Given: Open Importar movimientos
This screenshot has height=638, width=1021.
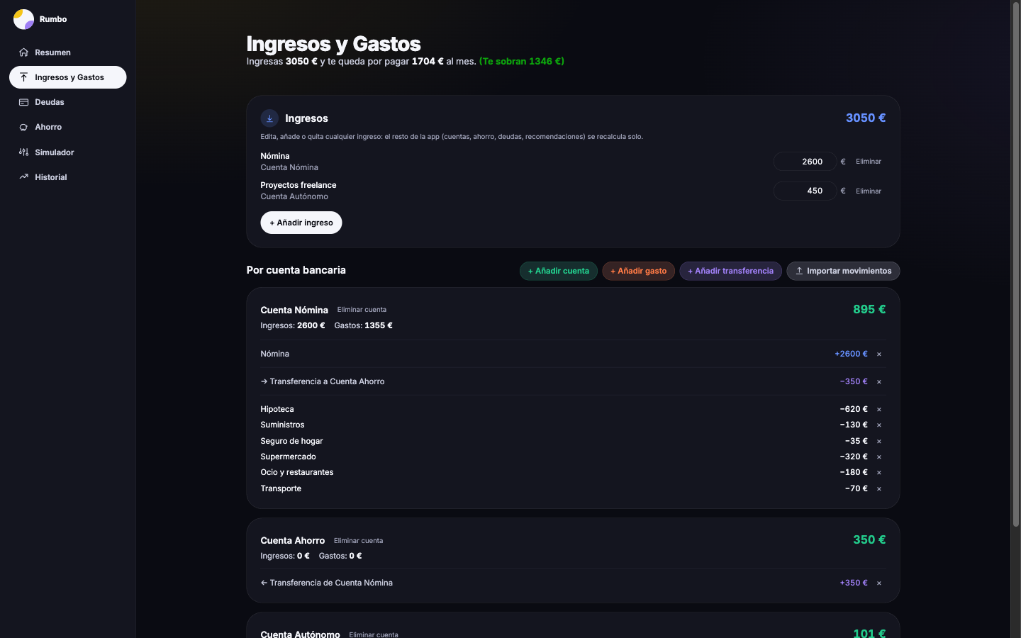Looking at the screenshot, I should tap(843, 271).
